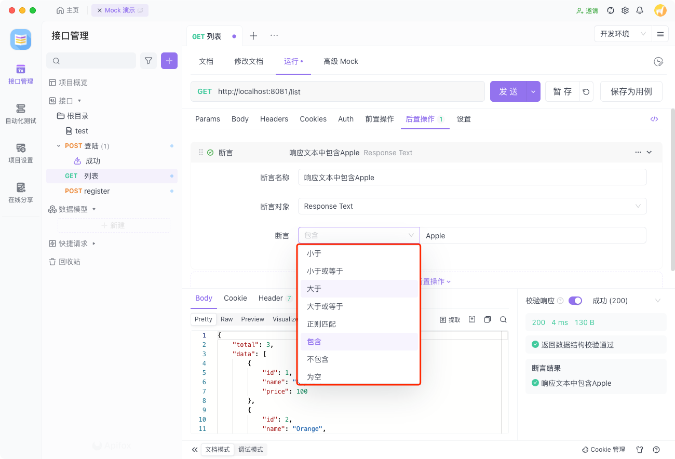
Task: Click the sync refresh icon in title bar
Action: coord(611,10)
